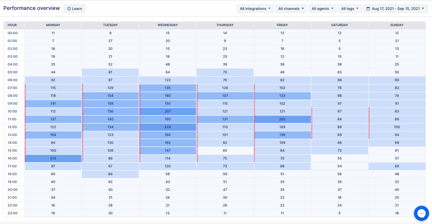Open the All integrations dropdown
432x224 pixels.
click(x=255, y=9)
